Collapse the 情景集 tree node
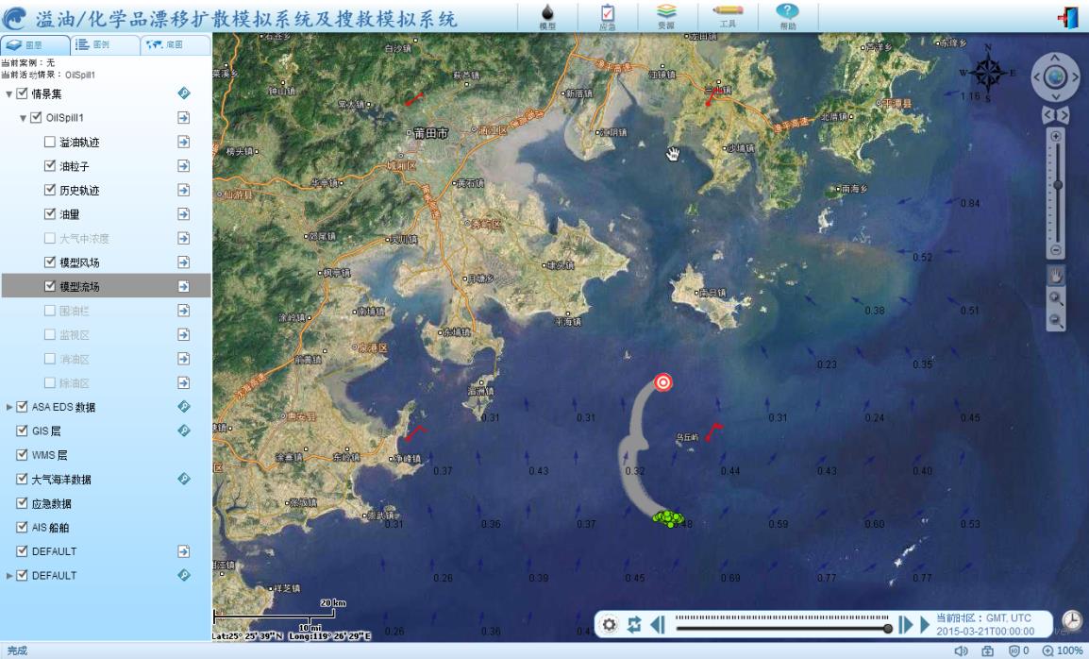 9,94
